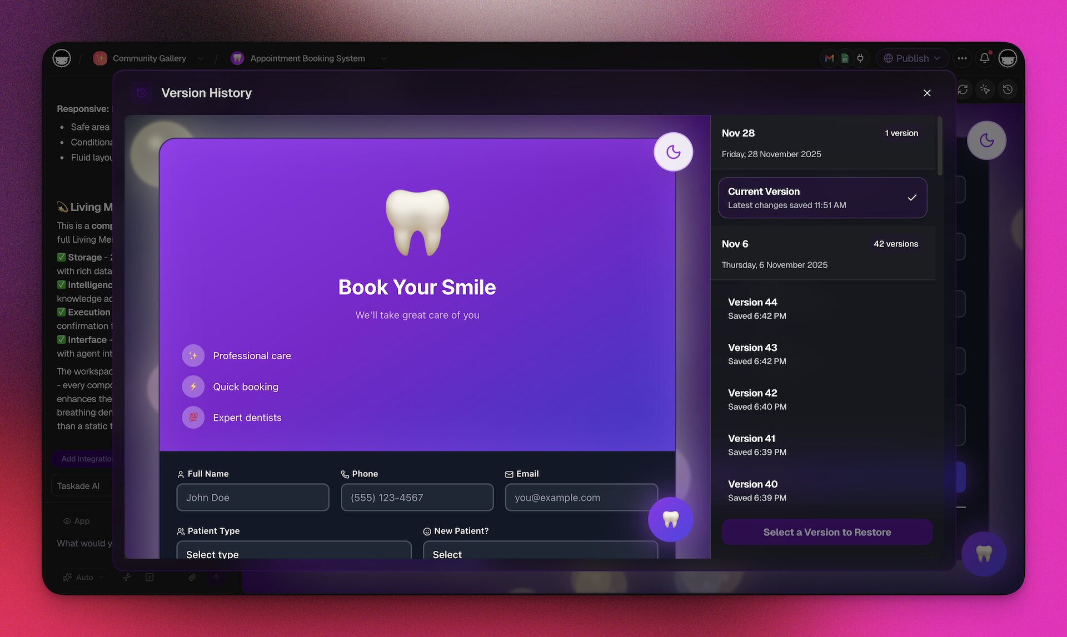Click the plug connector icon
Viewport: 1067px width, 637px height.
pos(860,58)
